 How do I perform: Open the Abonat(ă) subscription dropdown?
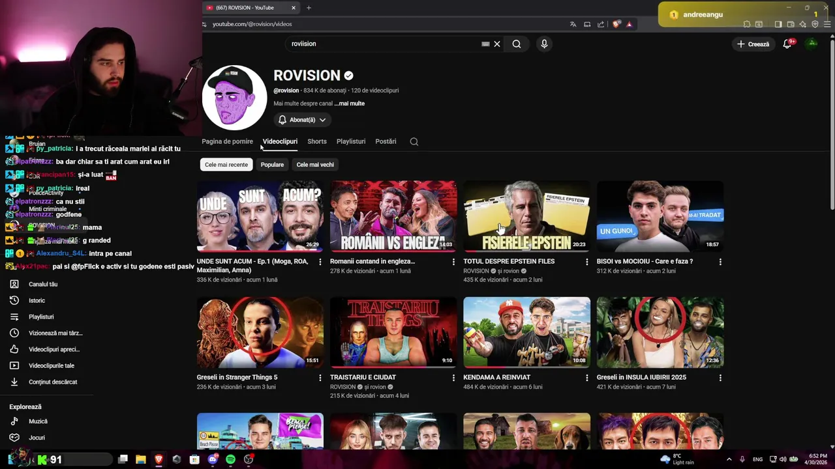pyautogui.click(x=301, y=120)
